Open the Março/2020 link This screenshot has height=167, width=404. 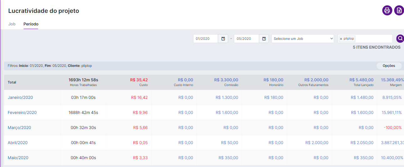pos(19,128)
